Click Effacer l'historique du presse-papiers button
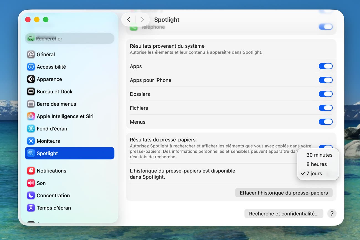 click(x=284, y=193)
